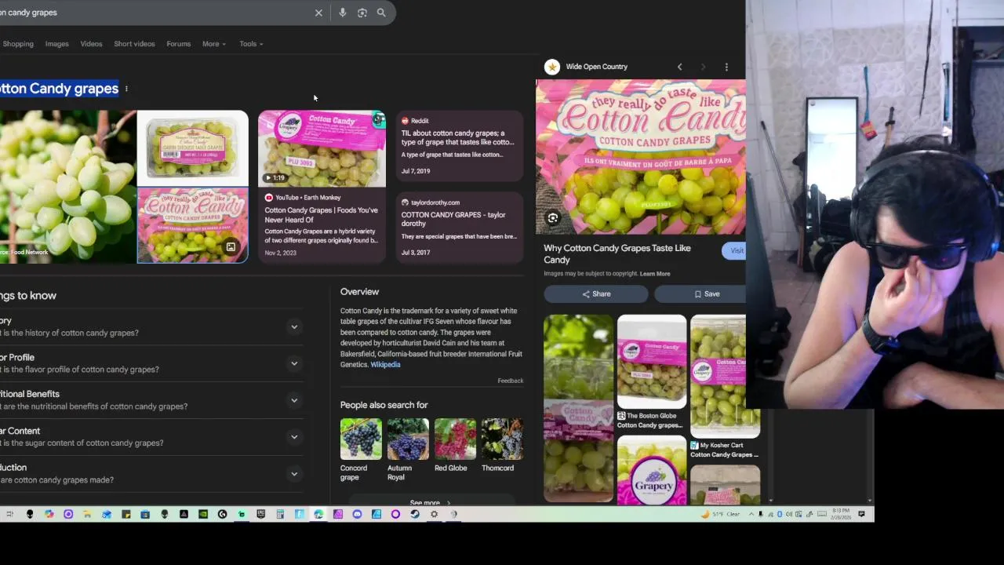Open the More search filters dropdown
The width and height of the screenshot is (1004, 565).
[x=214, y=44]
